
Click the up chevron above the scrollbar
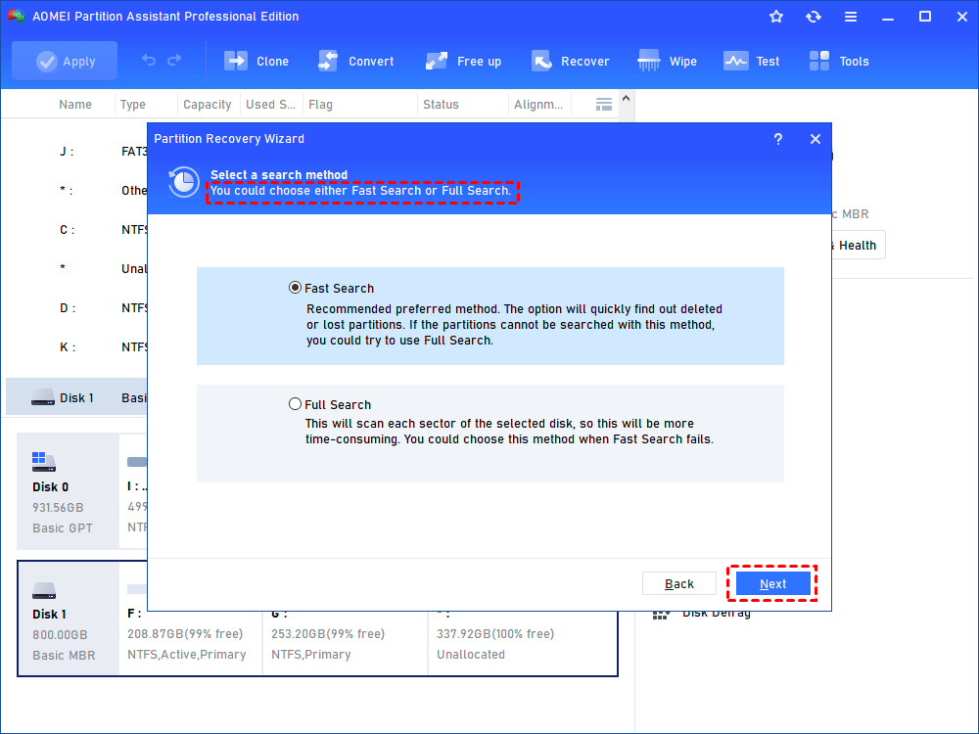coord(626,98)
